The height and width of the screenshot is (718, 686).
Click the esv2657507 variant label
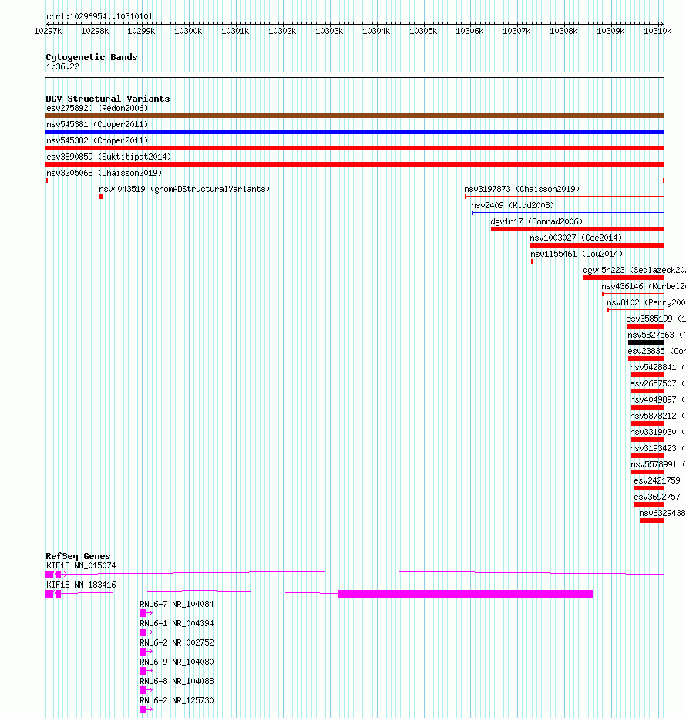[x=657, y=383]
